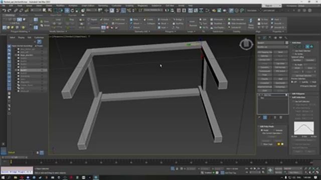Open the Modifiers menu

[x=60, y=5]
